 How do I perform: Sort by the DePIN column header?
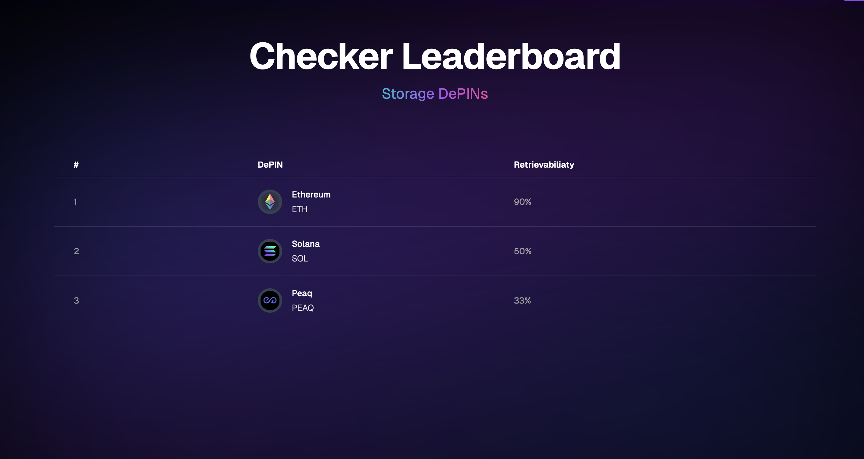(x=270, y=165)
